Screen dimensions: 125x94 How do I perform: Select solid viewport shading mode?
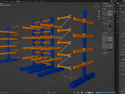pyautogui.click(x=89, y=93)
